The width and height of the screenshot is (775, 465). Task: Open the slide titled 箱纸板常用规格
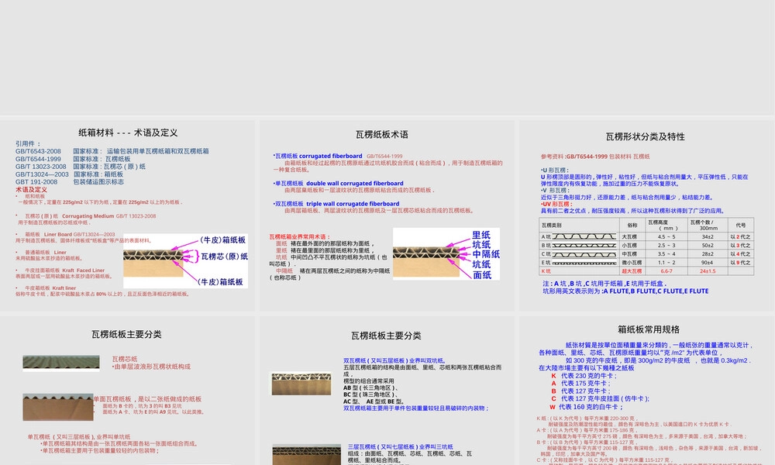646,391
